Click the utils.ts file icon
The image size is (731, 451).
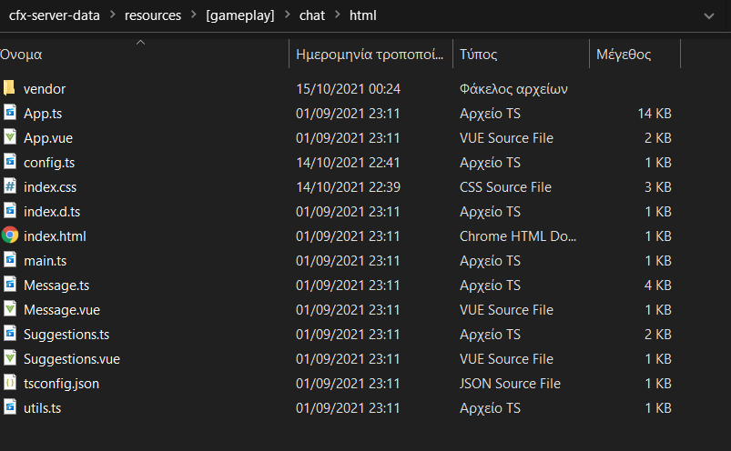(10, 407)
